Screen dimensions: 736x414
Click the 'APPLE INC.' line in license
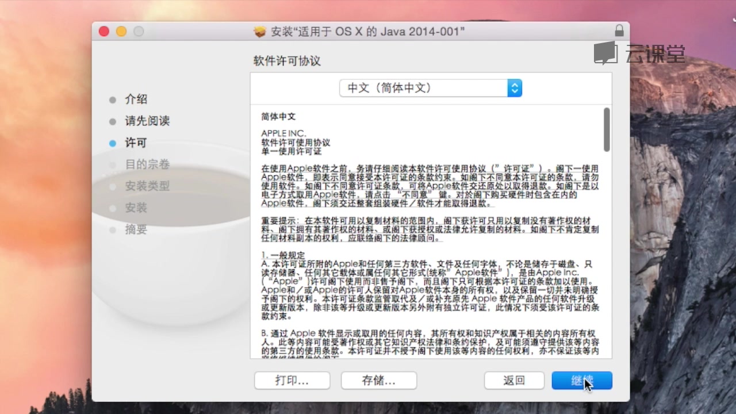(x=283, y=133)
